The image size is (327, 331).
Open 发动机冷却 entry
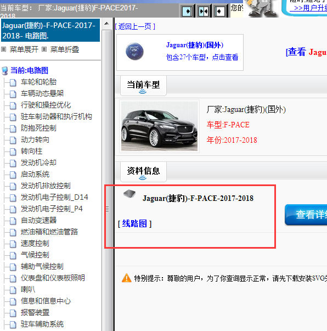[x=38, y=163]
